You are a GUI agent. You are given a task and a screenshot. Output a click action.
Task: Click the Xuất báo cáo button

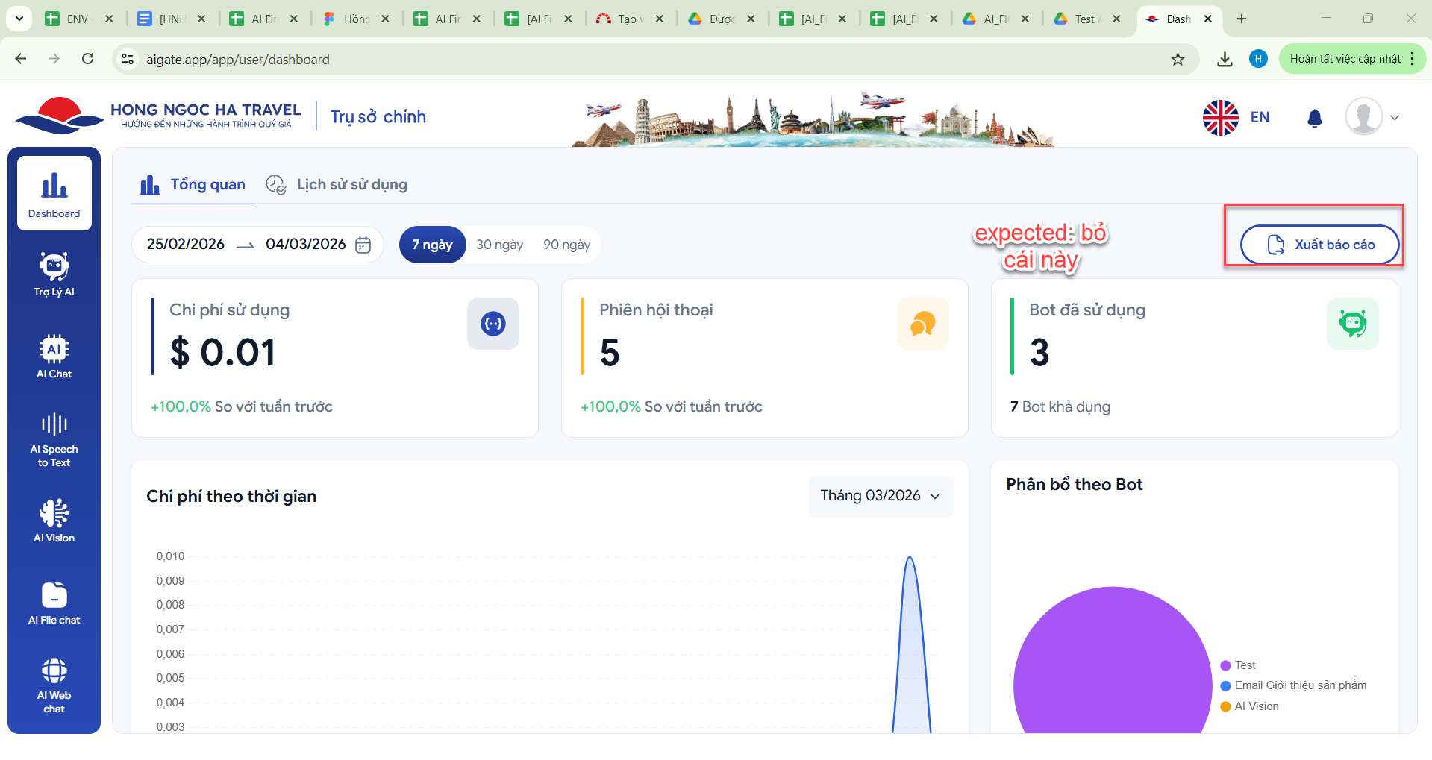[x=1319, y=245]
